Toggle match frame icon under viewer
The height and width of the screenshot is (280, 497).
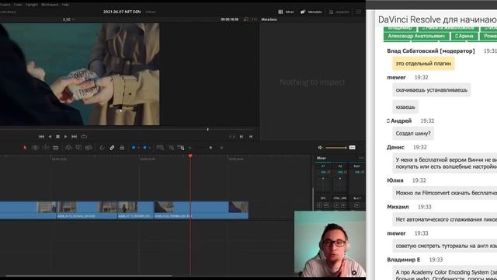point(232,137)
